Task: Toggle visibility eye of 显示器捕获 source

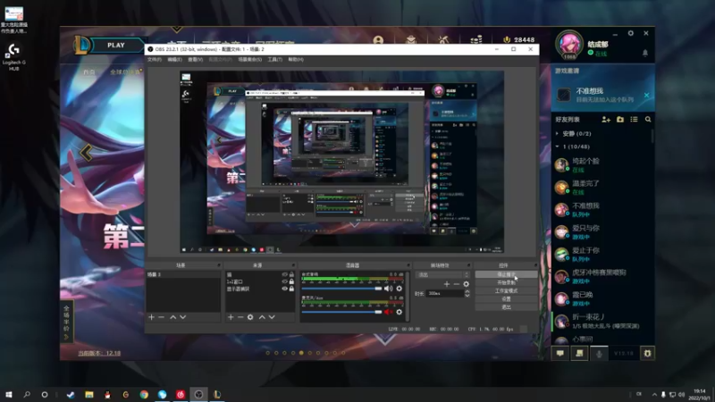Action: click(284, 289)
